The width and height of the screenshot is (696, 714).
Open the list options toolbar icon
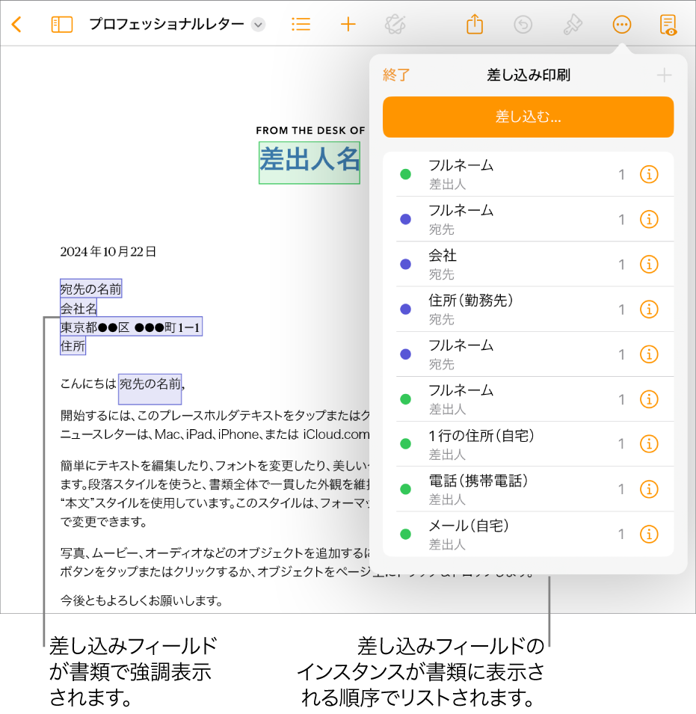(301, 24)
